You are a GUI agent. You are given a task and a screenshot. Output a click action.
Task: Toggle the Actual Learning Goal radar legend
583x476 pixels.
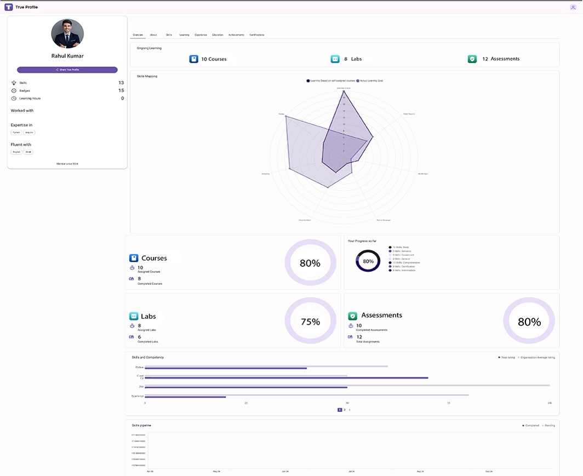point(369,81)
